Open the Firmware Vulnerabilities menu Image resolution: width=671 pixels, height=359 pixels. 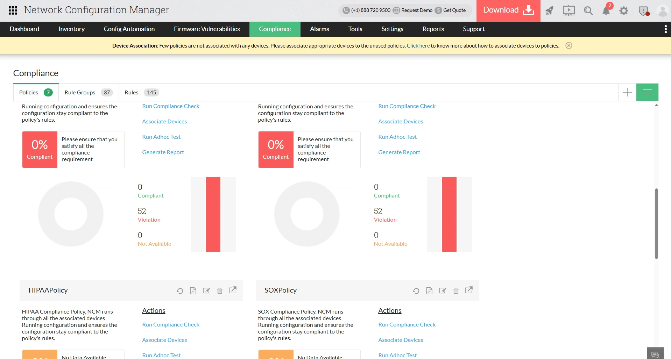(x=207, y=29)
